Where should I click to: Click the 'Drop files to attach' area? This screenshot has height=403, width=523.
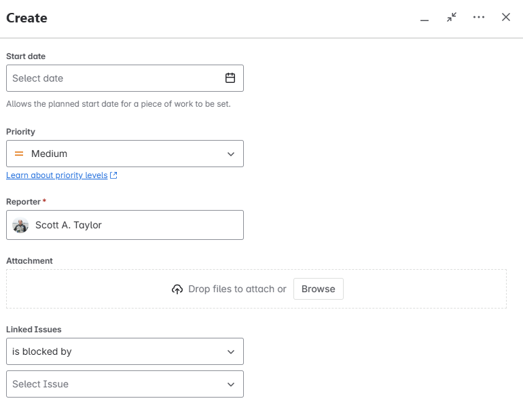237,289
